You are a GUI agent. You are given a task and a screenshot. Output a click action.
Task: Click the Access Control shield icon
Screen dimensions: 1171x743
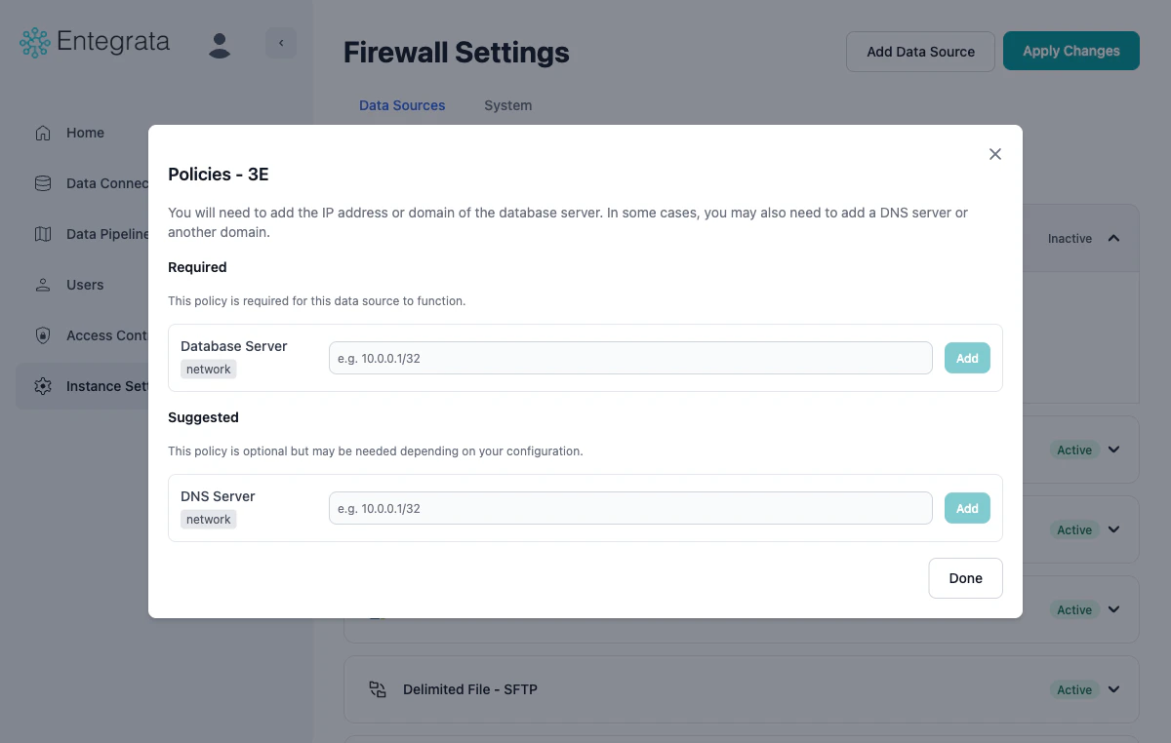pyautogui.click(x=43, y=335)
